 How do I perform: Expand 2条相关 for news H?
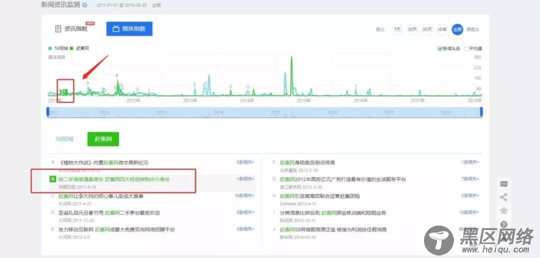(x=470, y=196)
